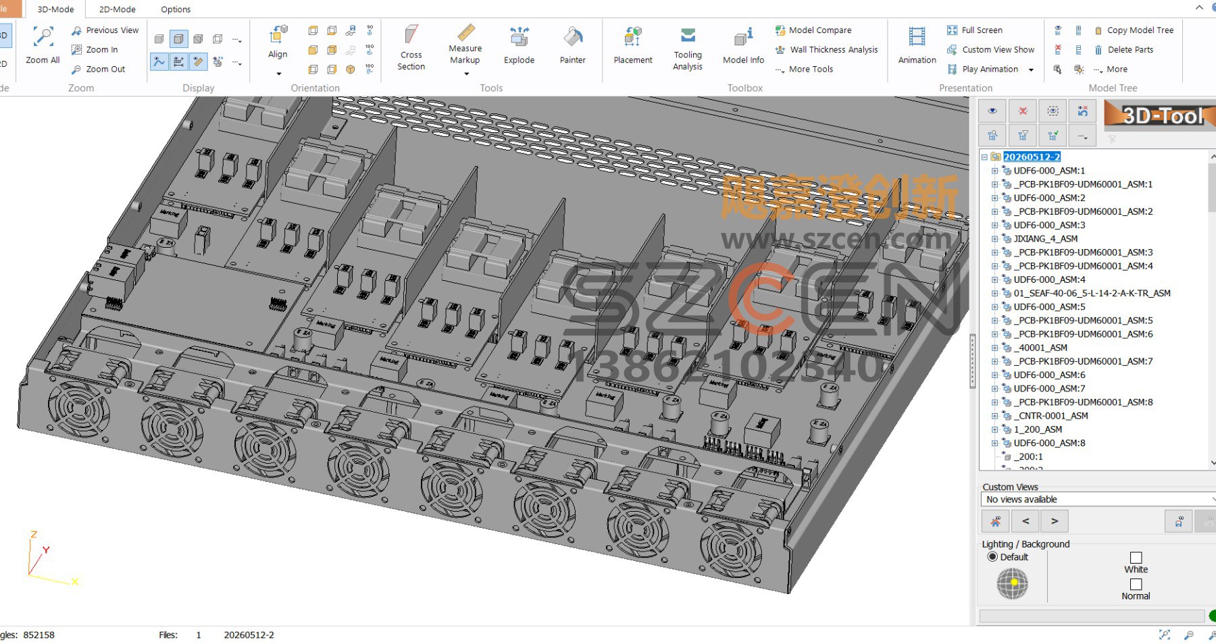Open the Custom Views dropdown
The width and height of the screenshot is (1216, 644).
1098,500
